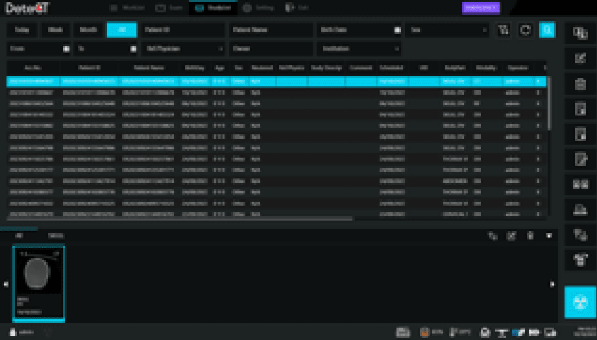Expand the Ref.Physician dropdown
This screenshot has height=340, width=597.
coord(221,49)
